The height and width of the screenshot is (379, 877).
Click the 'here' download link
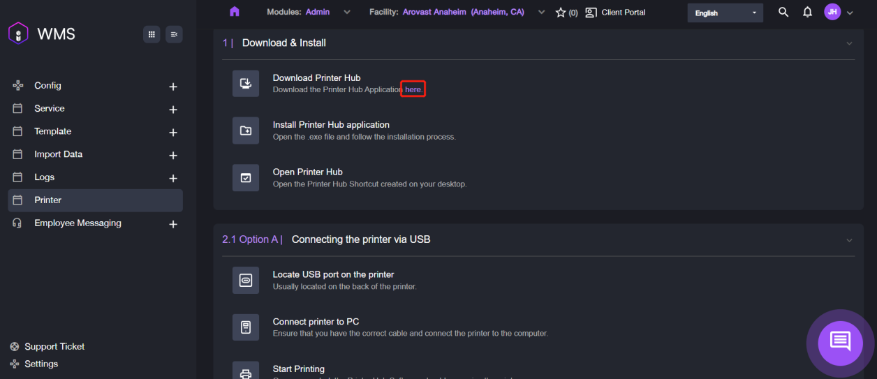pyautogui.click(x=413, y=90)
